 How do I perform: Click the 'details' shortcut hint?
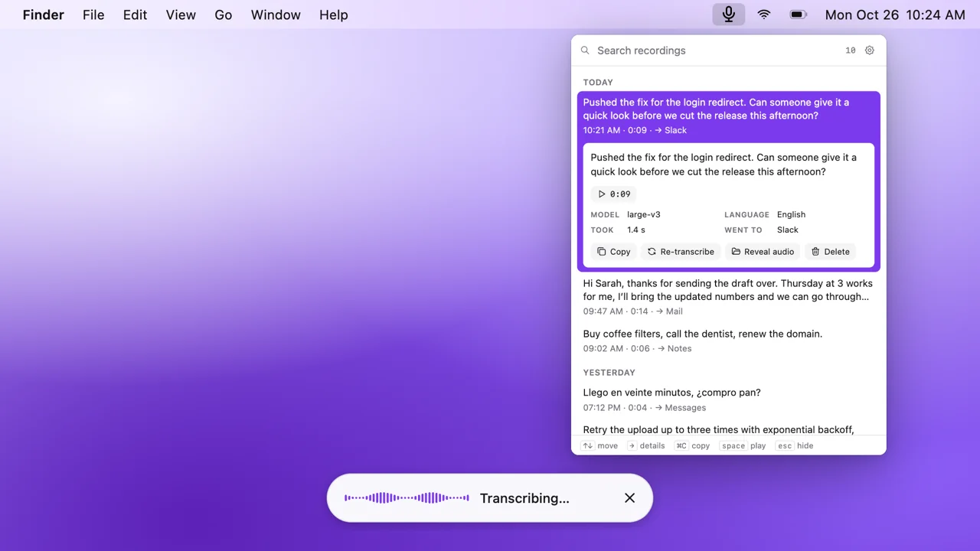645,446
